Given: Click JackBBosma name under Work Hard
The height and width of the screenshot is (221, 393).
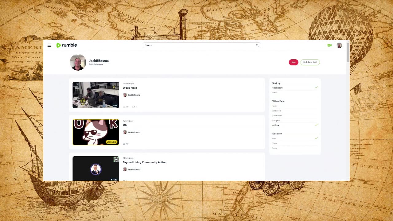Looking at the screenshot, I should pyautogui.click(x=134, y=95).
